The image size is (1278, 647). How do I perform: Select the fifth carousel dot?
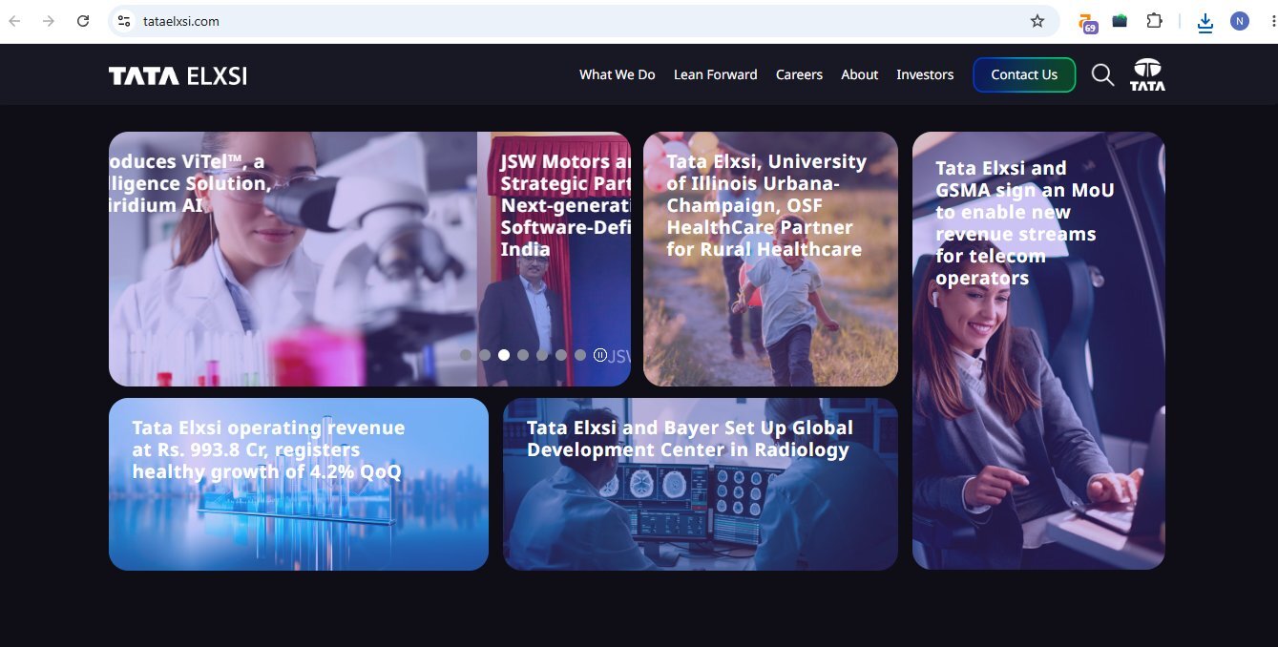pyautogui.click(x=542, y=355)
